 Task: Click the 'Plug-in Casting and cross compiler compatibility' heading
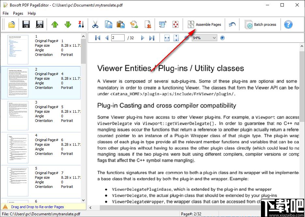[x=167, y=105]
